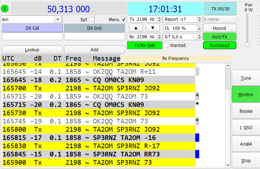Increase the DT 0,0 s value

pos(200,35)
